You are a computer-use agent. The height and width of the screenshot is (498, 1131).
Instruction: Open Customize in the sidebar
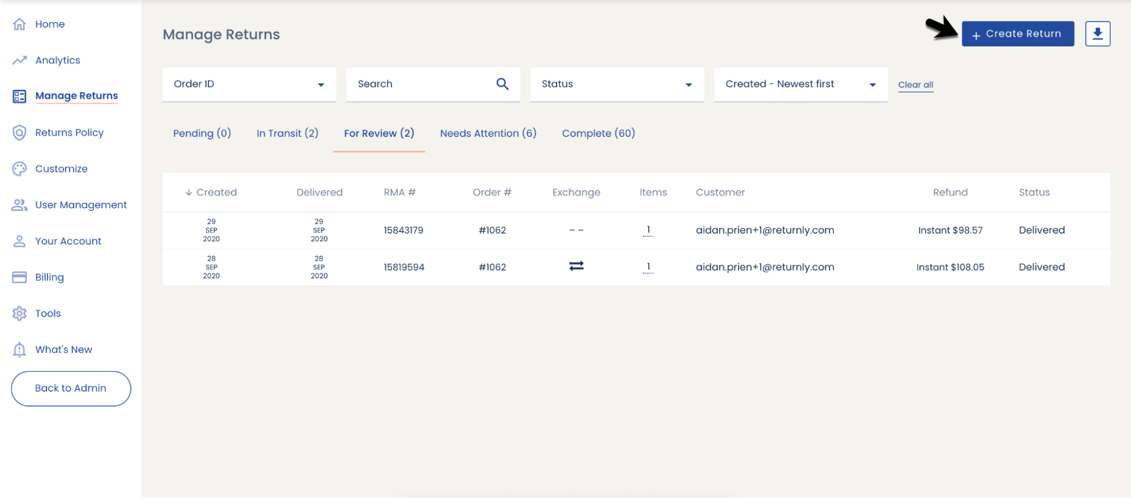61,169
